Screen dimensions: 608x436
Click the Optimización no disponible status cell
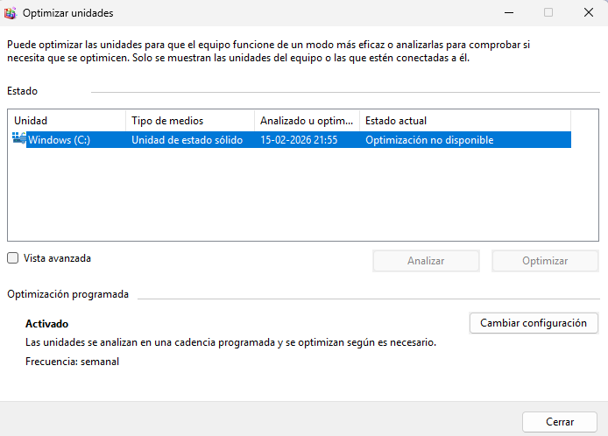tap(429, 140)
